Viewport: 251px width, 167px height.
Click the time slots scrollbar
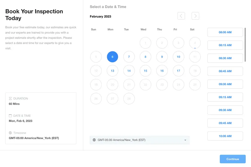[x=245, y=45]
